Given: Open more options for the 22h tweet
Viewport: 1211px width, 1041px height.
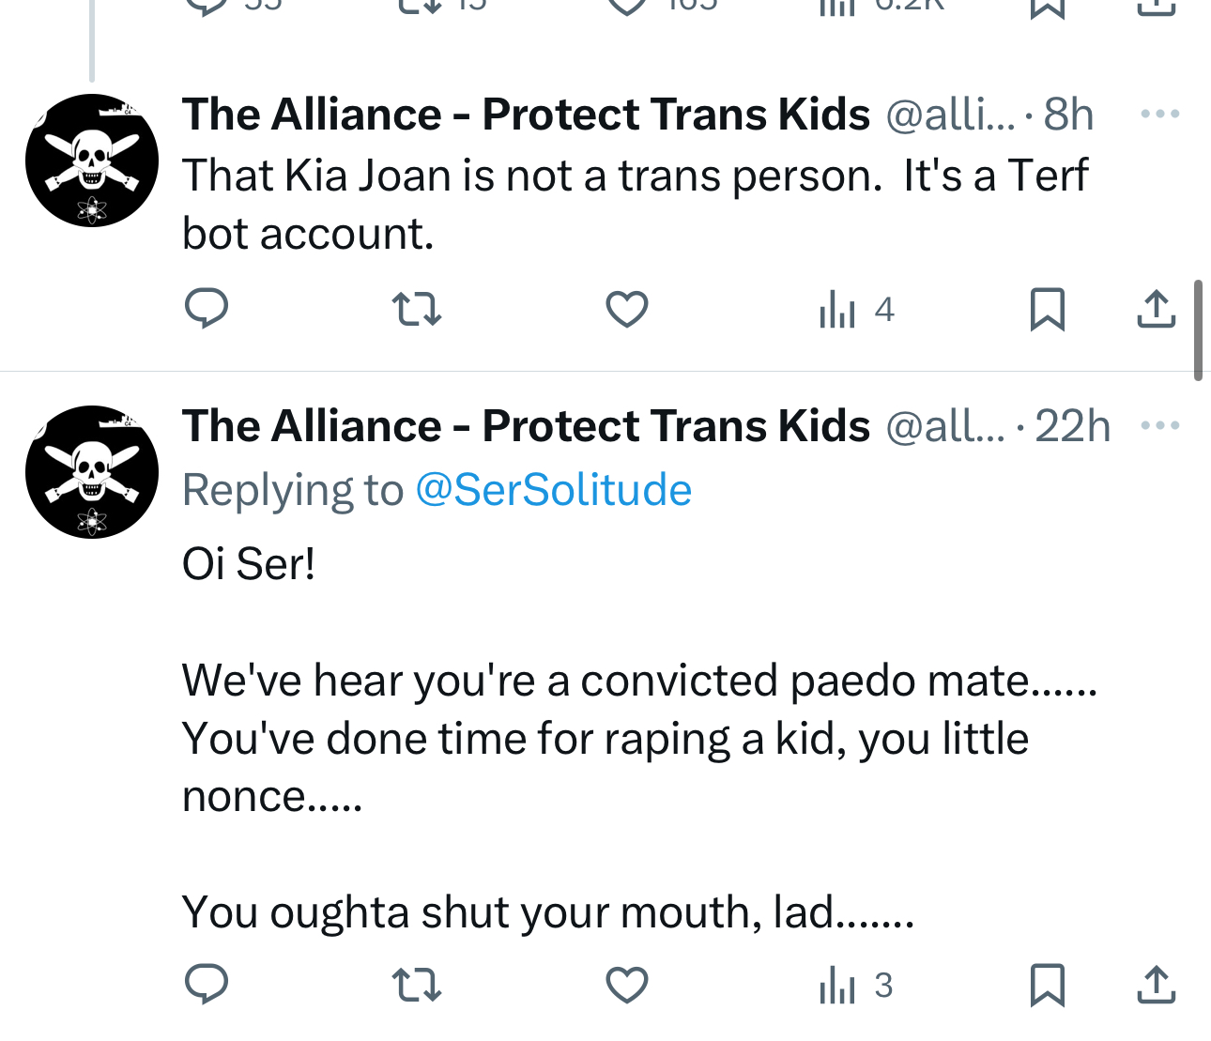Looking at the screenshot, I should (1159, 426).
